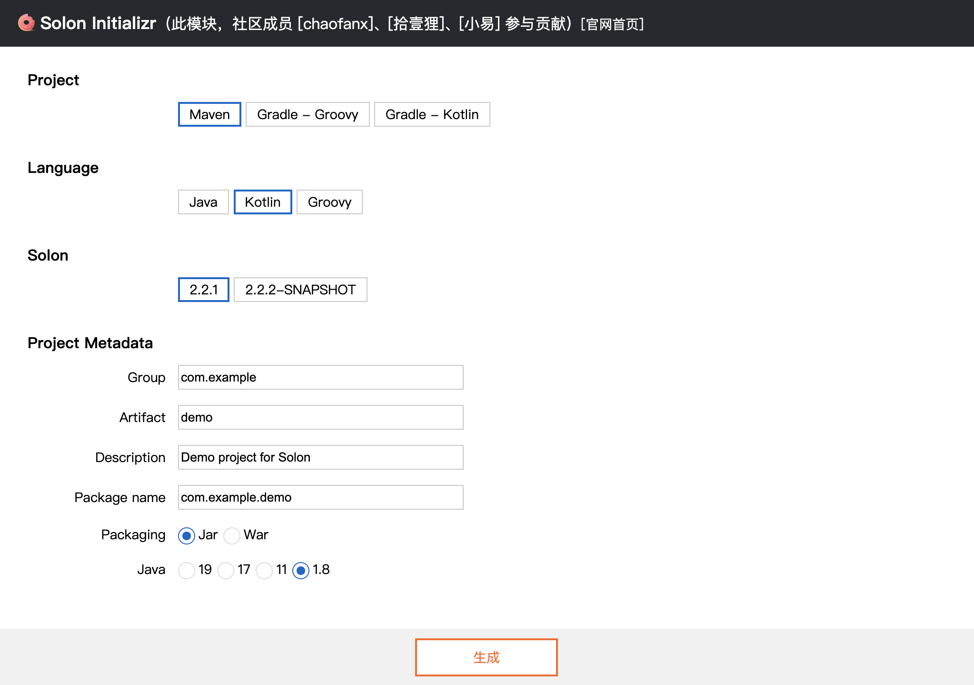Focus the Artifact input field
This screenshot has height=685, width=974.
click(321, 417)
